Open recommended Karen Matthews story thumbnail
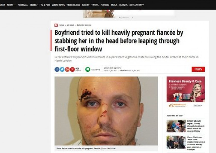This screenshot has width=216, height=153. coord(176,142)
